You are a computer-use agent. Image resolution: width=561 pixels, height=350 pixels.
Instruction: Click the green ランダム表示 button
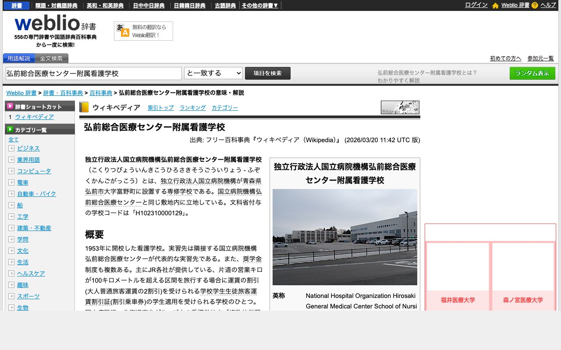(x=532, y=73)
